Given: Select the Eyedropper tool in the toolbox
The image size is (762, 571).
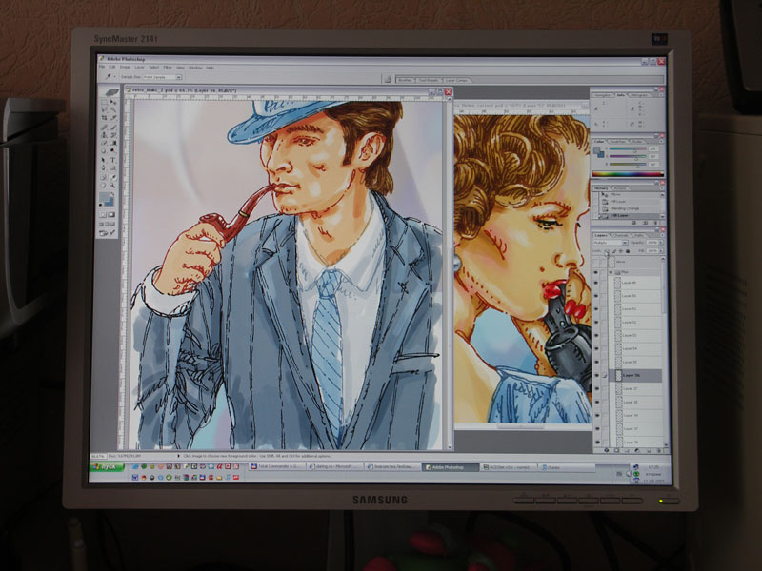Looking at the screenshot, I should 113,177.
